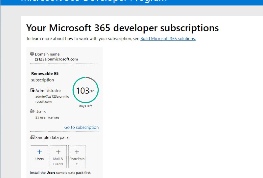Click the Install the Users sample note
Viewport: 263px width, 178px height.
tap(61, 173)
